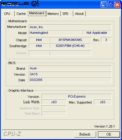This screenshot has height=140, width=122.
Task: Click the 'Graphic Interface' group title
Action: point(21,90)
